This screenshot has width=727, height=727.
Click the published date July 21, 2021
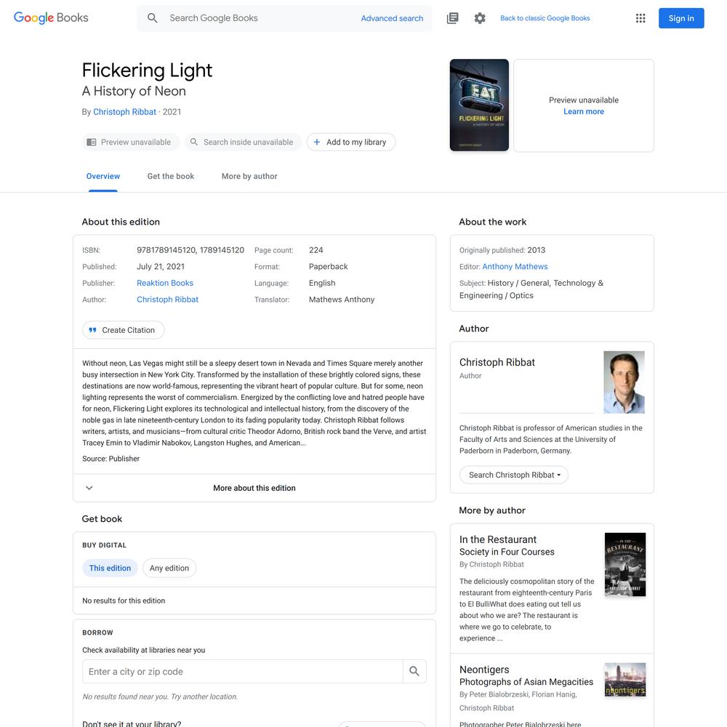coord(161,267)
